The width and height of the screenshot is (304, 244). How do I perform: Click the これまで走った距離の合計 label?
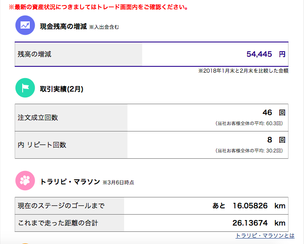tap(58, 223)
